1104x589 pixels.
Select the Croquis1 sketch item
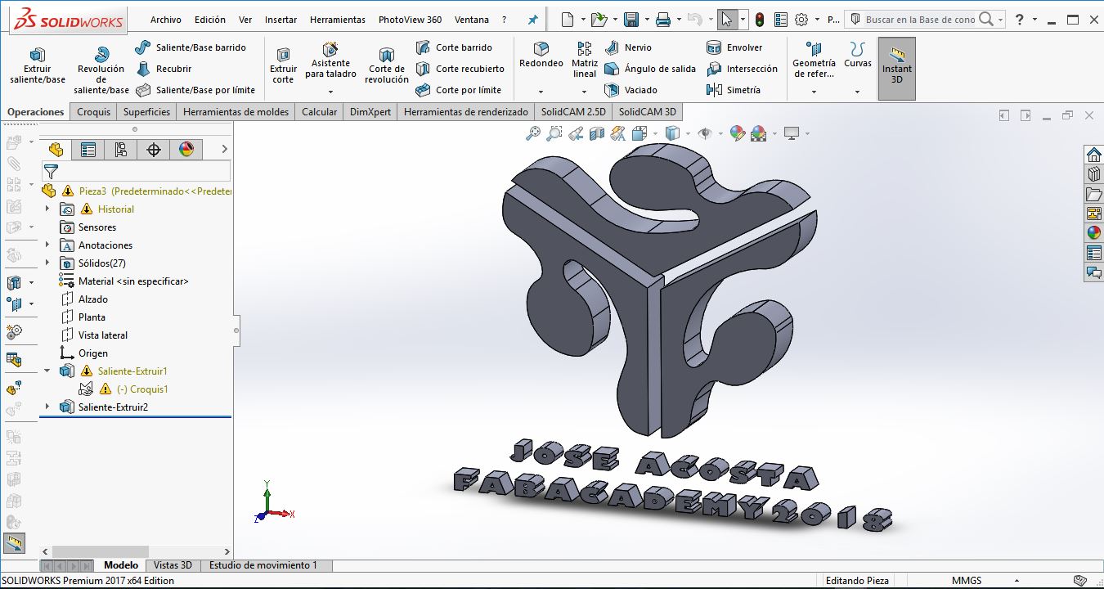(x=143, y=389)
